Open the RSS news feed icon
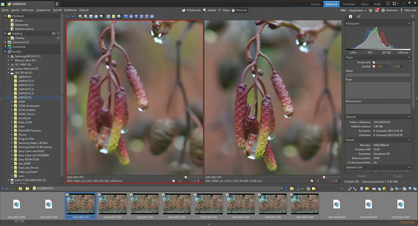 (377, 10)
